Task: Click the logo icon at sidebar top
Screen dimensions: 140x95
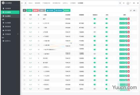Action: [3, 3]
